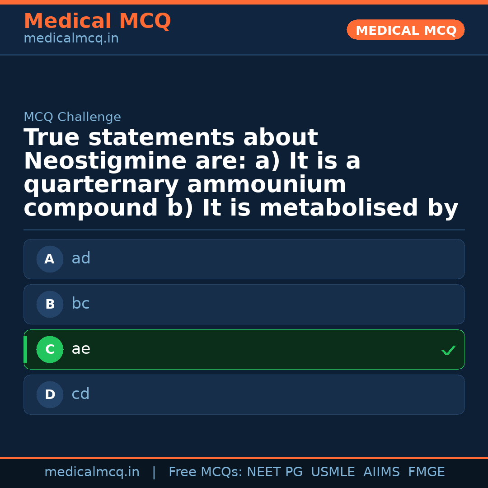Click the orange MEDICAL MCQ badge
488x488 pixels.
click(x=405, y=30)
